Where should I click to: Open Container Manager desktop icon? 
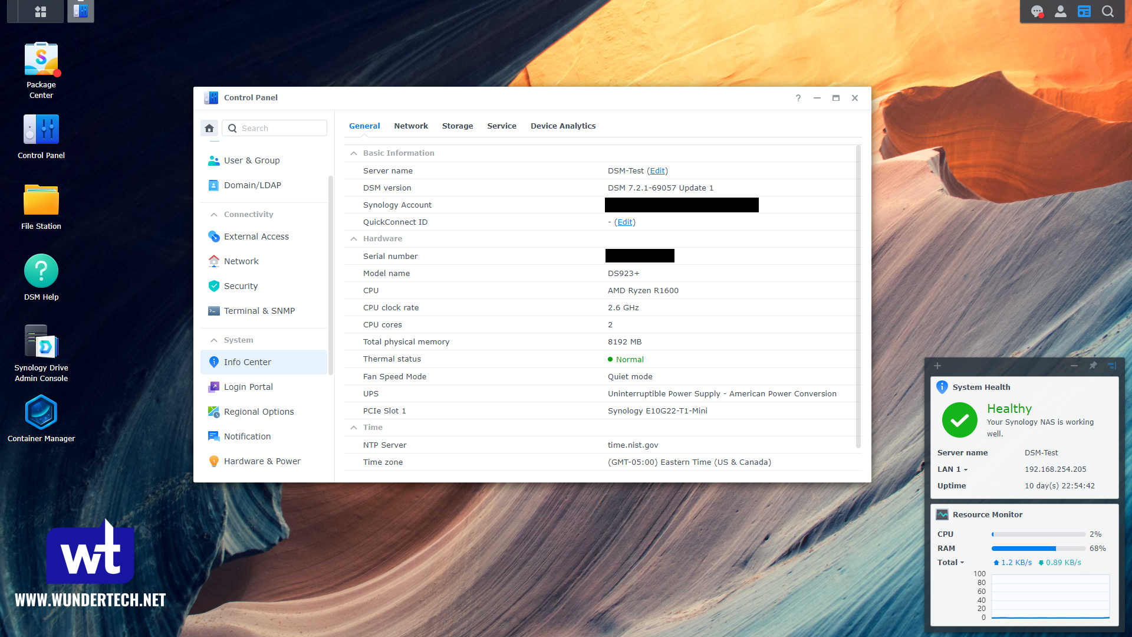[41, 419]
